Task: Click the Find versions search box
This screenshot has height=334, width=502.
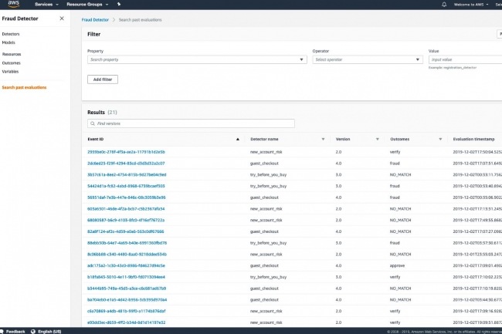Action: [191, 123]
